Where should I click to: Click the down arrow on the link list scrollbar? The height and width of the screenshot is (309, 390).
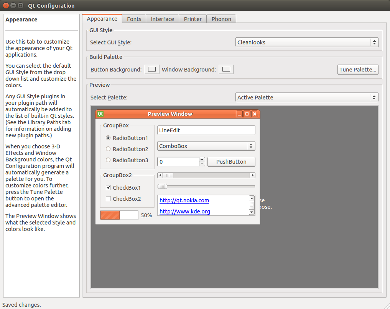click(x=252, y=213)
